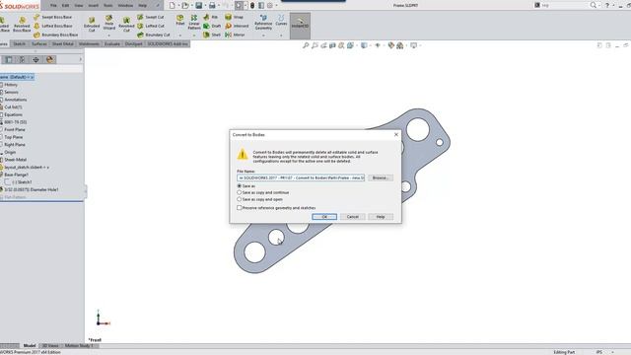631x355 pixels.
Task: Select Front Plane in the feature tree
Action: tap(15, 129)
